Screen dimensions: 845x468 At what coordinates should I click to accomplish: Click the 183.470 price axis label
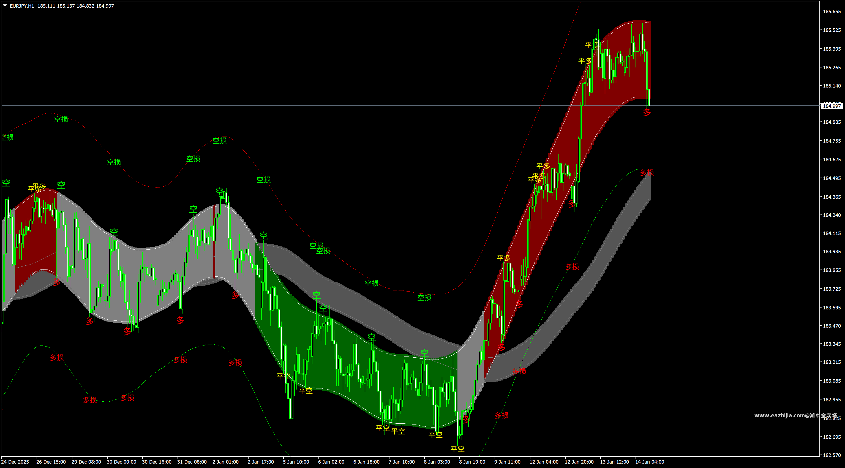point(832,326)
